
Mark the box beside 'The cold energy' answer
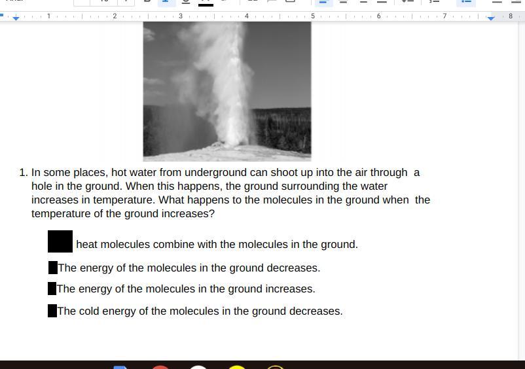click(52, 311)
